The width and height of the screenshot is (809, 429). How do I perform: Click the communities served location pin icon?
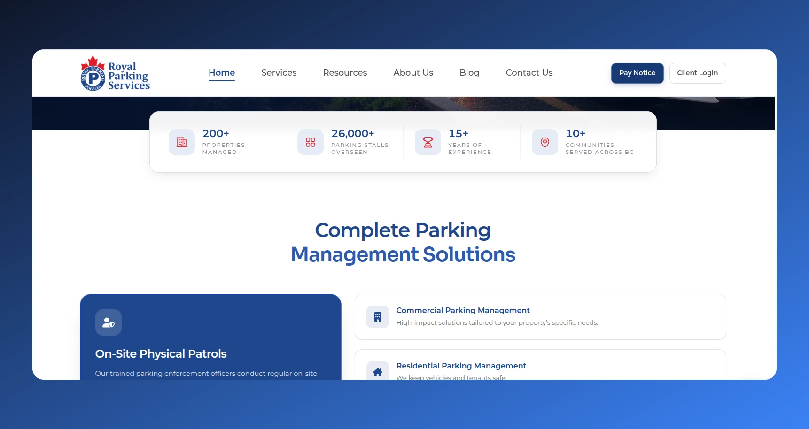pyautogui.click(x=545, y=142)
